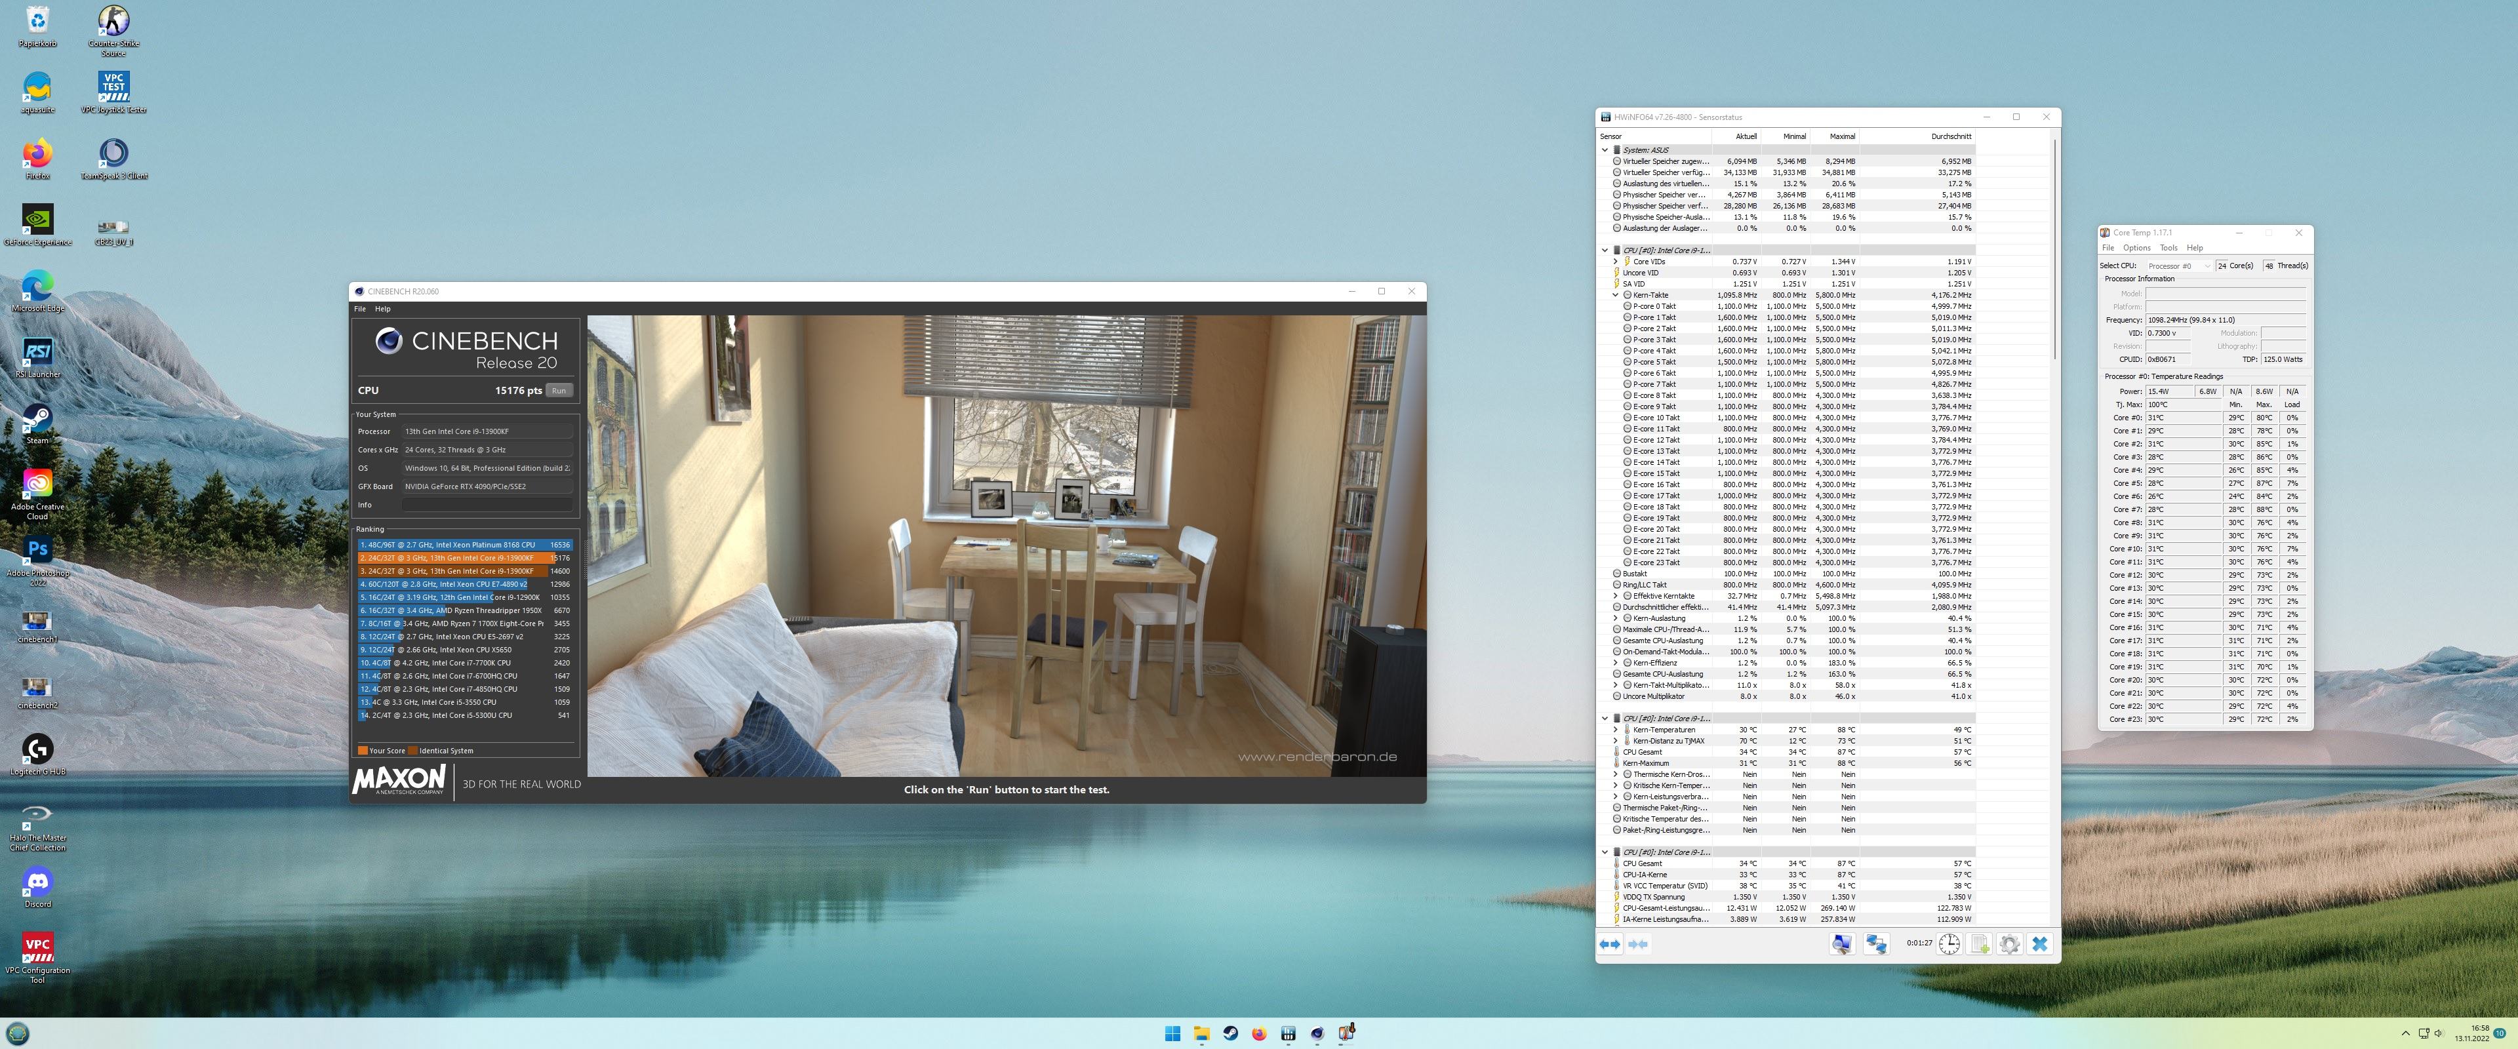Screen dimensions: 2518x1049
Task: Open VPC Configuration Tool desktop icon
Action: pyautogui.click(x=38, y=958)
